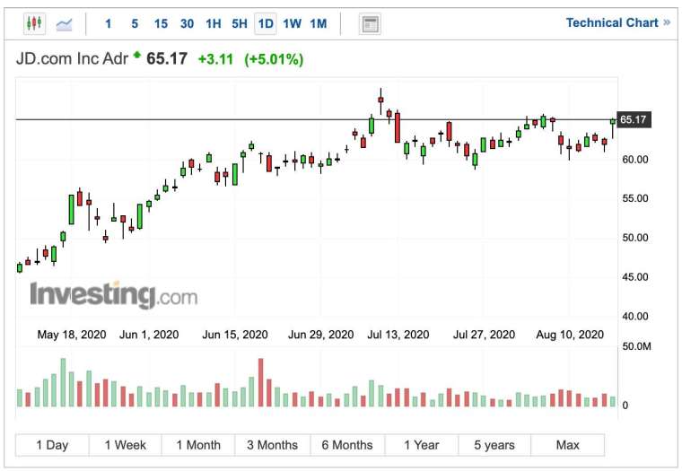Choose the 3 Months range tab
Image resolution: width=682 pixels, height=471 pixels.
[x=273, y=445]
